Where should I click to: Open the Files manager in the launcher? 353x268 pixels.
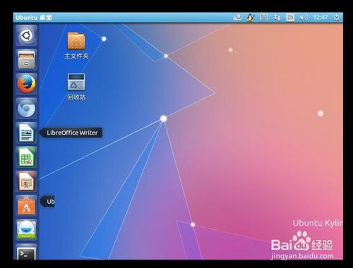click(x=26, y=60)
